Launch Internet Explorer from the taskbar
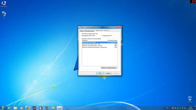 (9, 108)
